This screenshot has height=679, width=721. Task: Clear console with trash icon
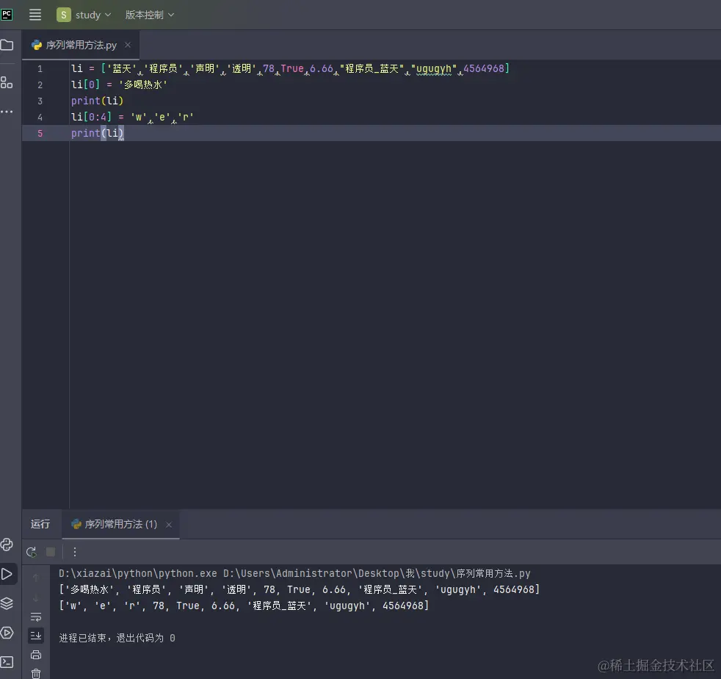tap(36, 673)
